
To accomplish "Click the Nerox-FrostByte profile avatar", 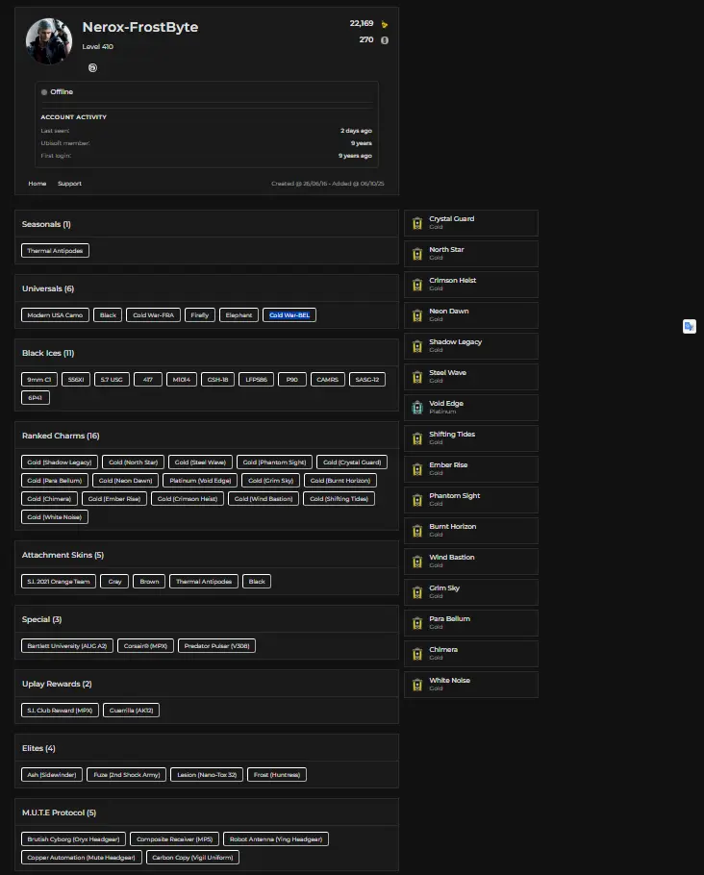I will (49, 41).
